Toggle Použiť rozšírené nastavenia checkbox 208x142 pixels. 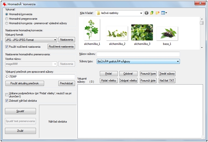(x=6, y=47)
